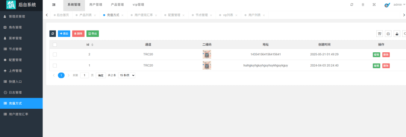The height and width of the screenshot is (137, 406).
Task: Open the 15 条/页 page size dropdown
Action: 127,75
